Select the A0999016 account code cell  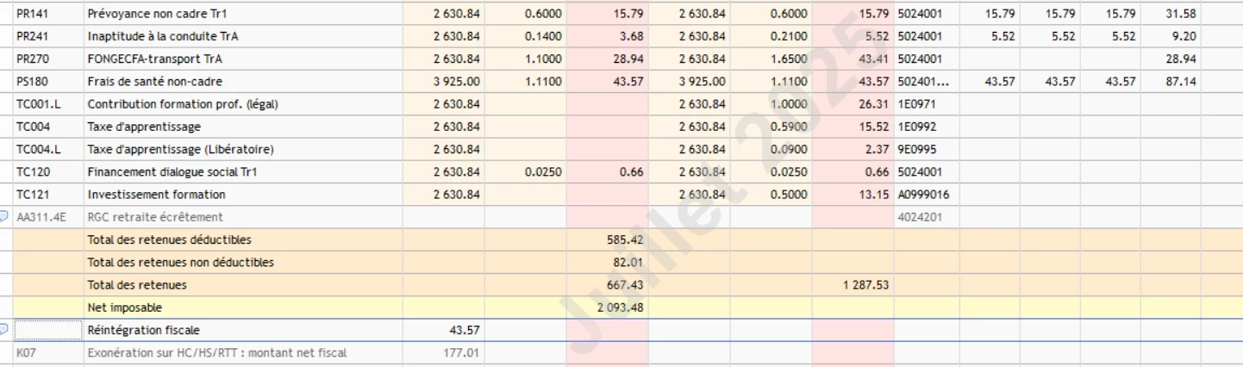pyautogui.click(x=923, y=195)
